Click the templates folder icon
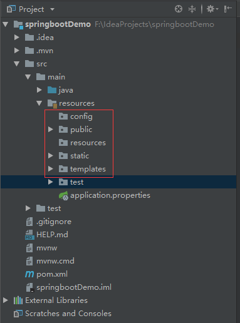 click(x=63, y=169)
